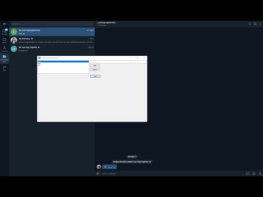Viewport: 263px width, 197px height.
Task: Open the bot commands icon in message bar
Action: 248,173
